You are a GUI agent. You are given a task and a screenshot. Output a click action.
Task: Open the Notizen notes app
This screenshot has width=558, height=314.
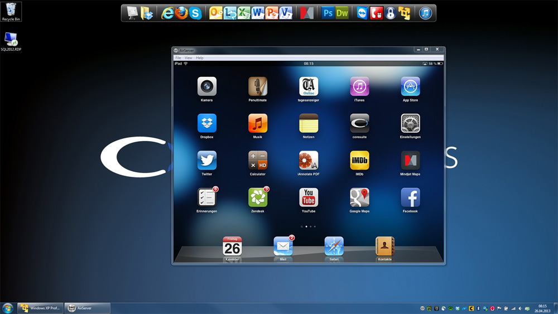(x=309, y=123)
